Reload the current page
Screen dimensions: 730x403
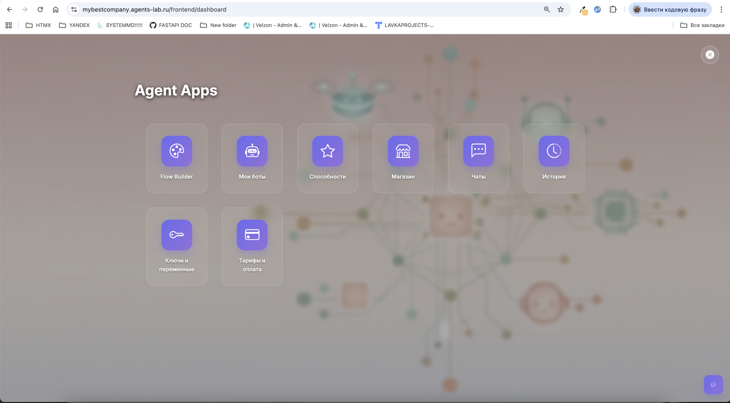pos(40,9)
